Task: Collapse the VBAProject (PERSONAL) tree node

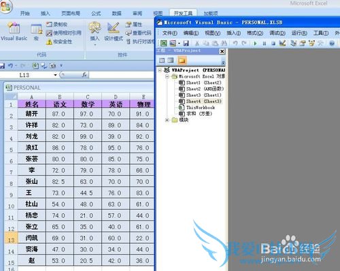Action: pos(160,70)
